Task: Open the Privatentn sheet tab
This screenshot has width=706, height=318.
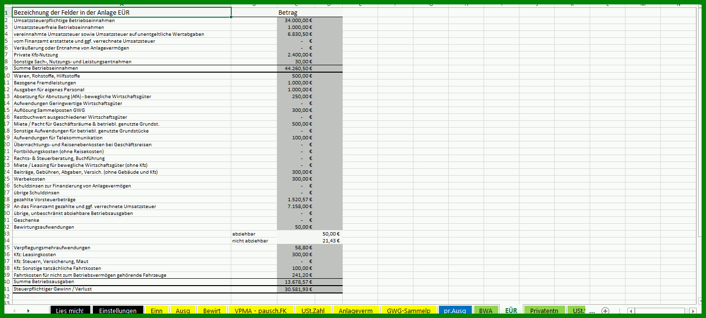Action: tap(544, 311)
